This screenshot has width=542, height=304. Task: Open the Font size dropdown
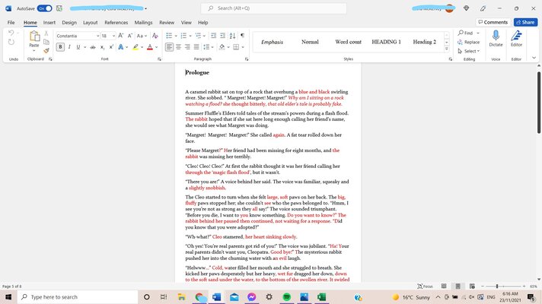pyautogui.click(x=113, y=36)
